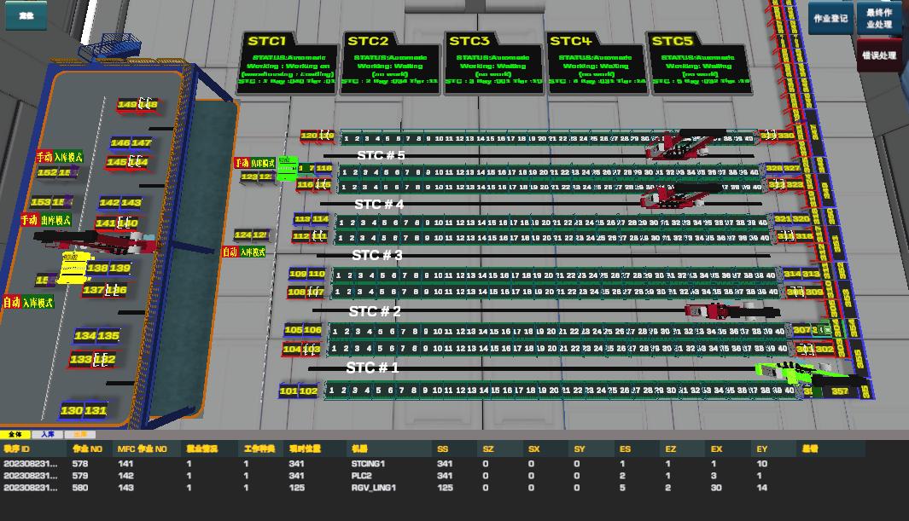Switch to the 入库 tab

[x=48, y=434]
